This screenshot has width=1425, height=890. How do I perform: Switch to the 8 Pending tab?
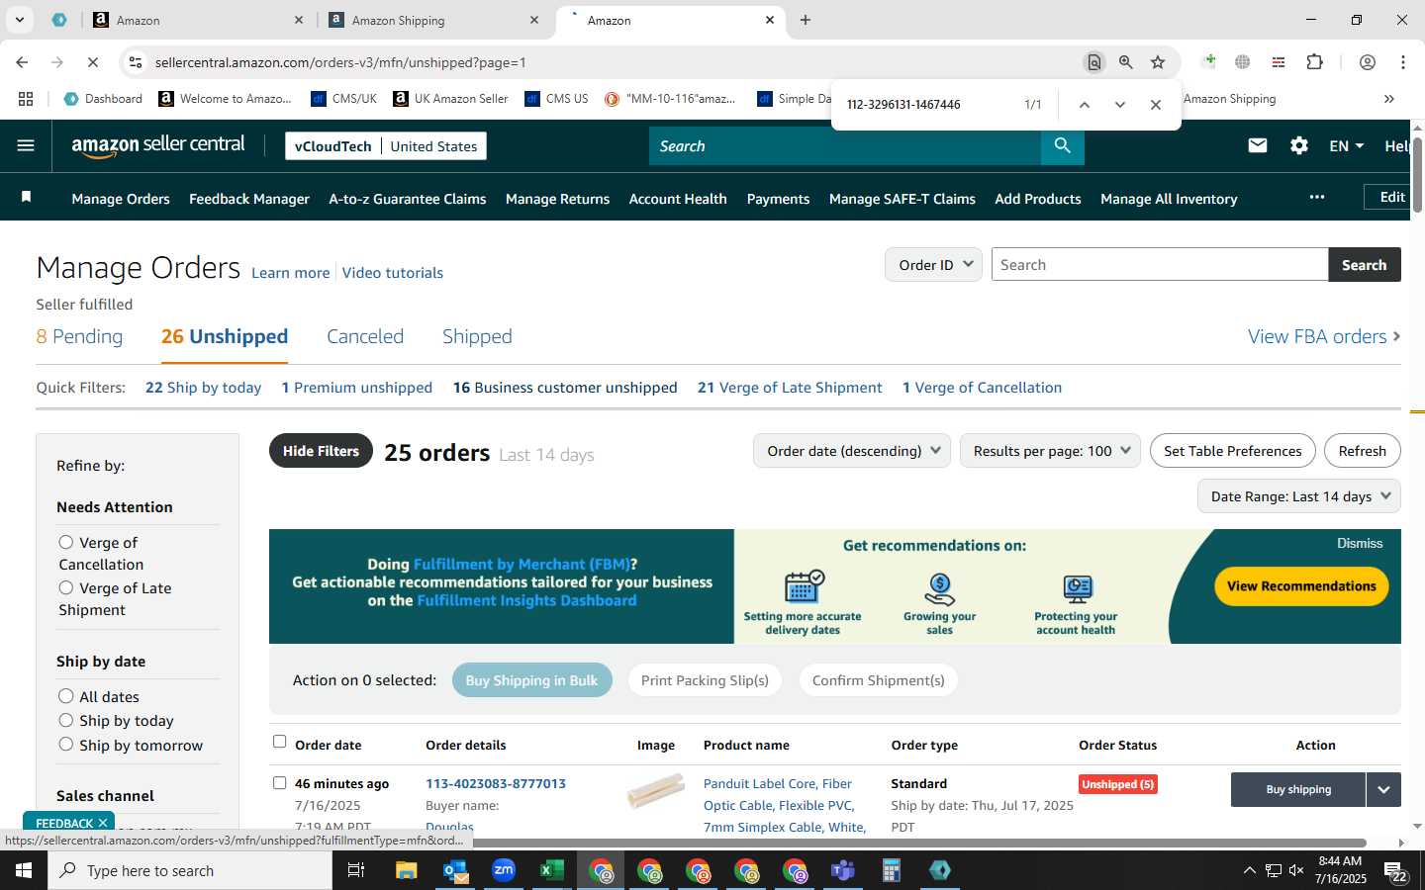79,336
